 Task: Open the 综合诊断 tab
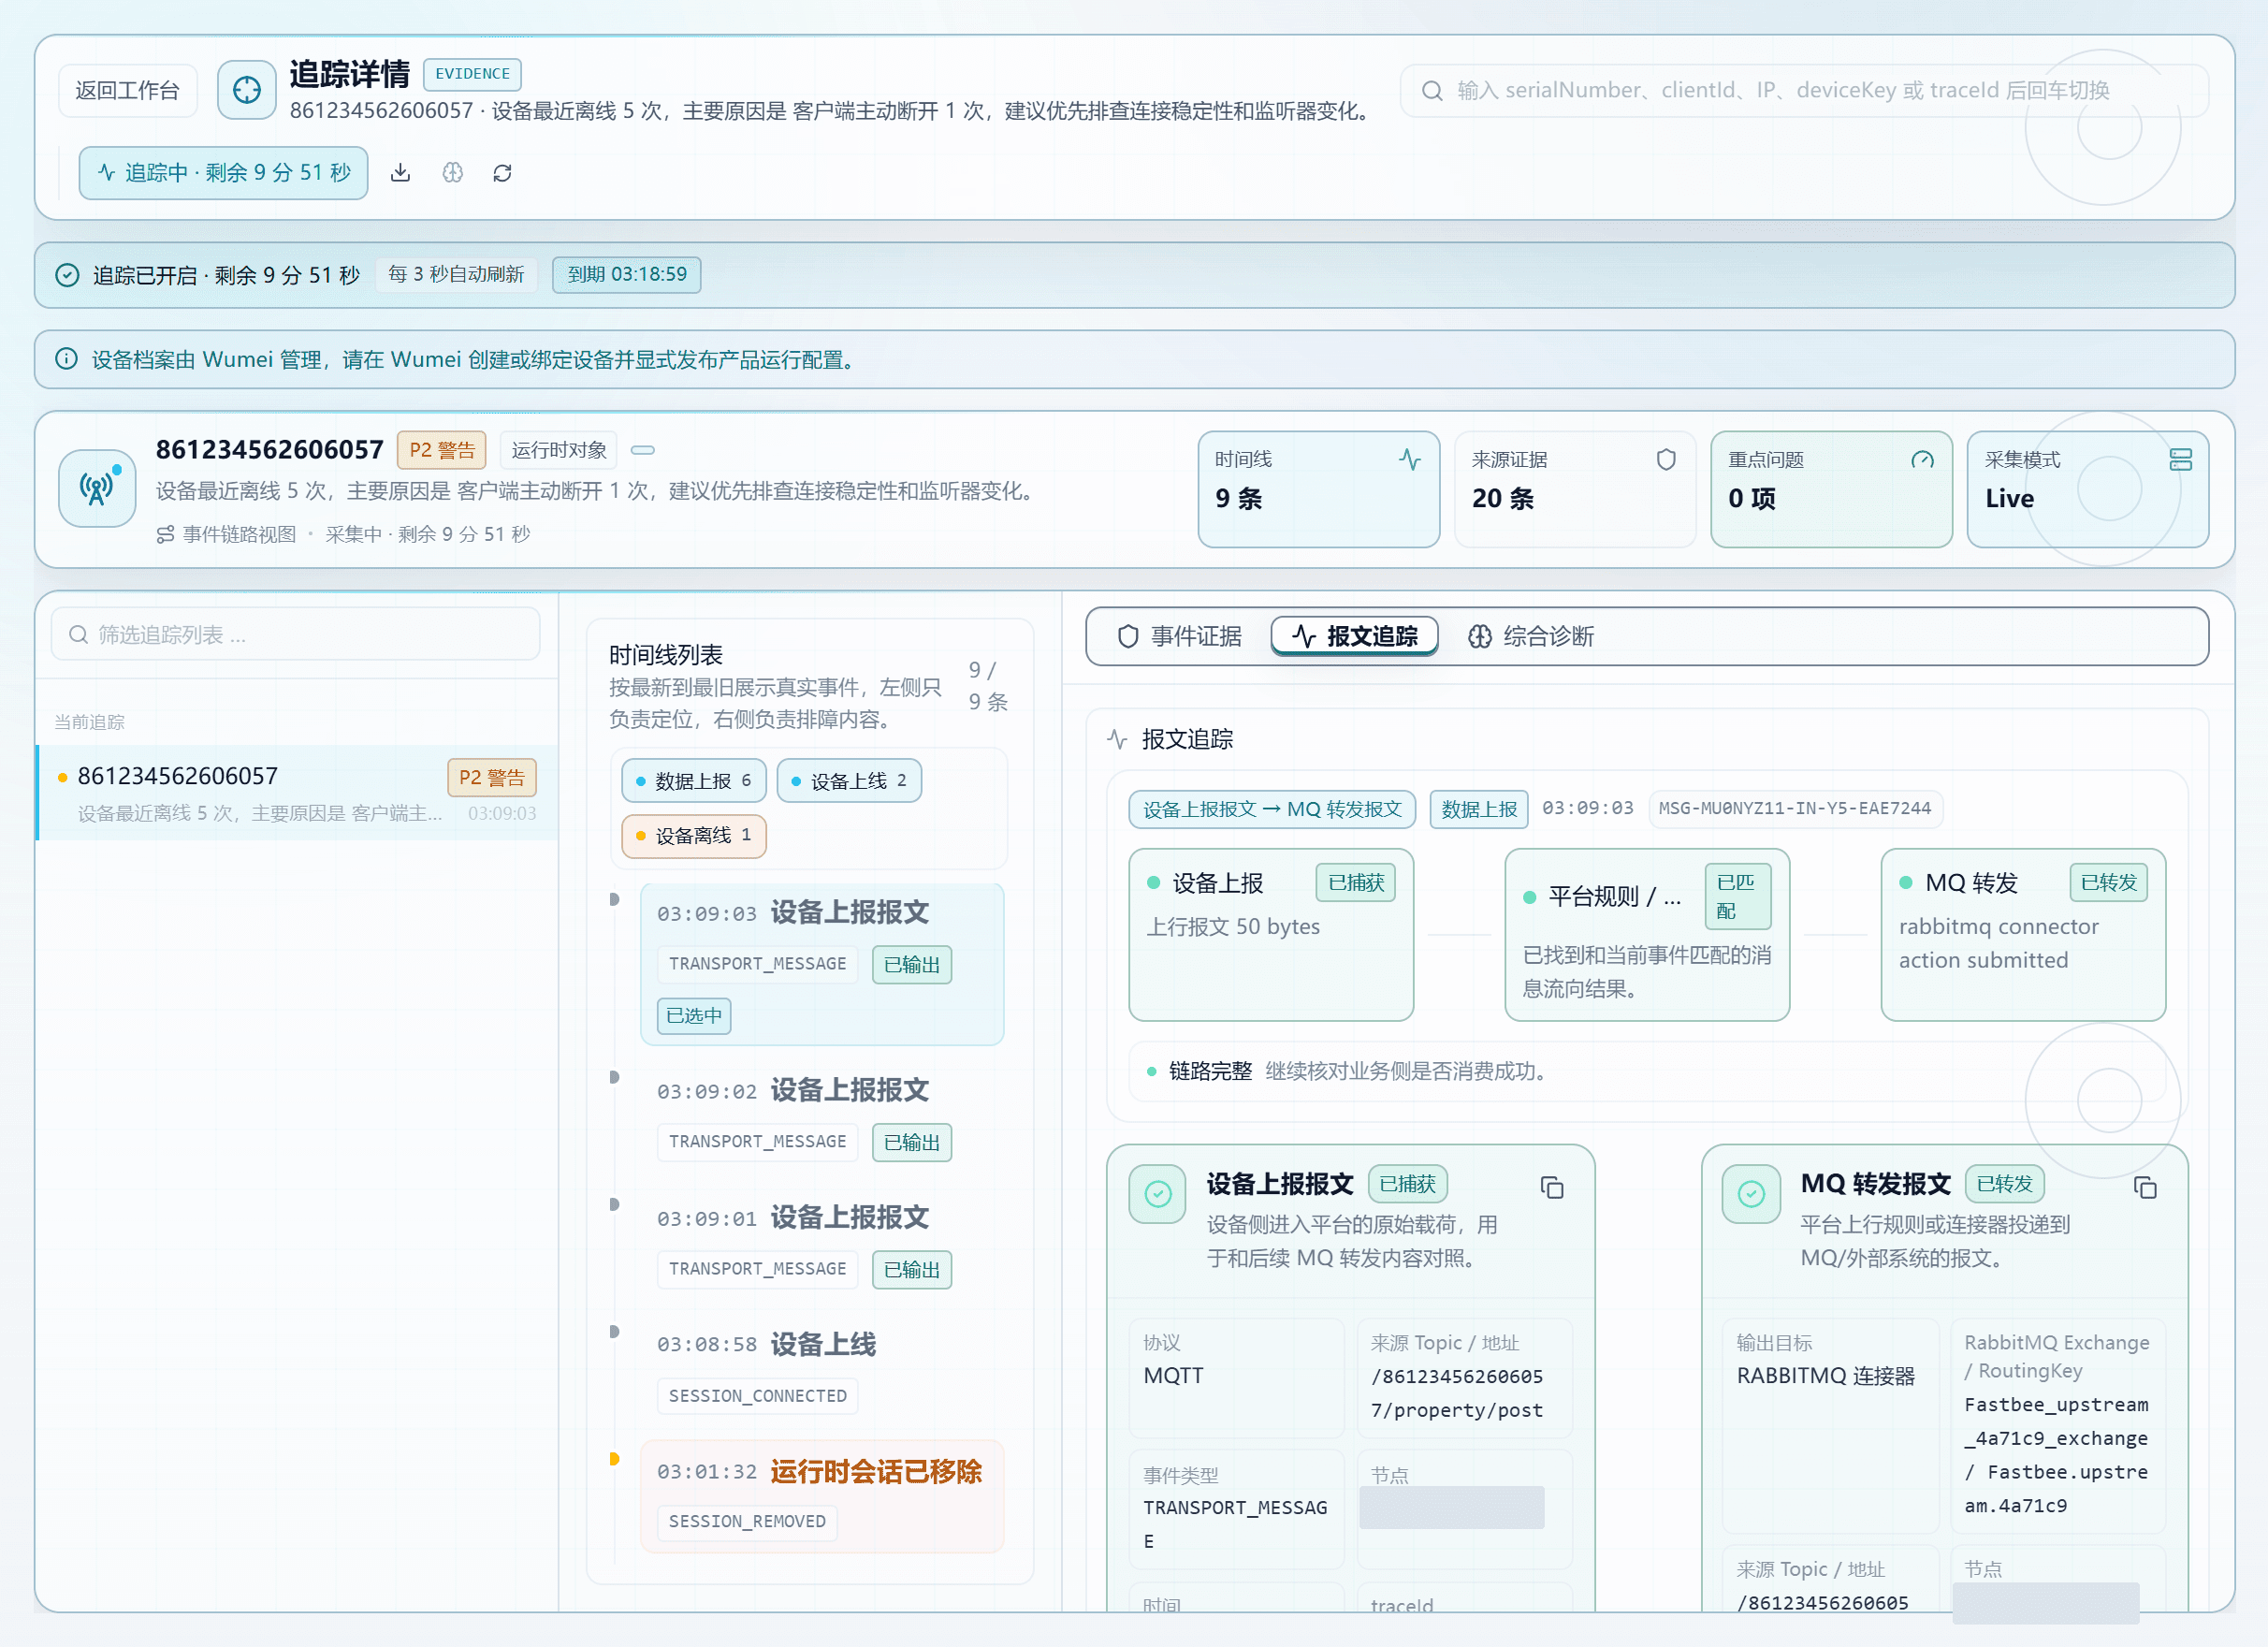pos(1531,636)
